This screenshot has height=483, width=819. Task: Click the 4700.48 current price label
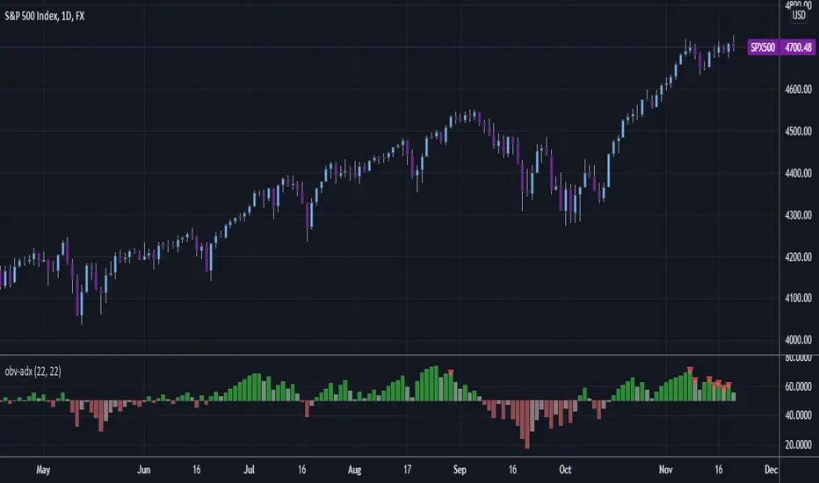[x=798, y=47]
